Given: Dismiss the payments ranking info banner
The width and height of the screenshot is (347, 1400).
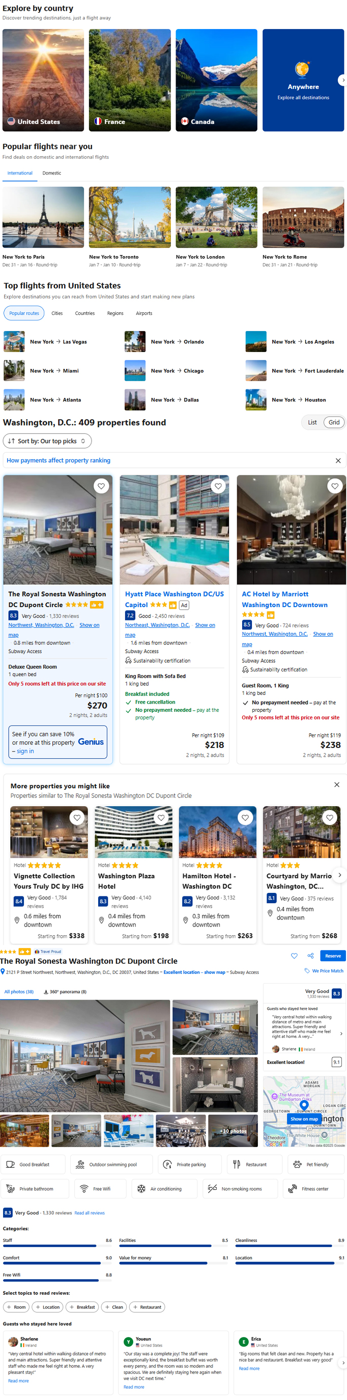Looking at the screenshot, I should pyautogui.click(x=338, y=460).
